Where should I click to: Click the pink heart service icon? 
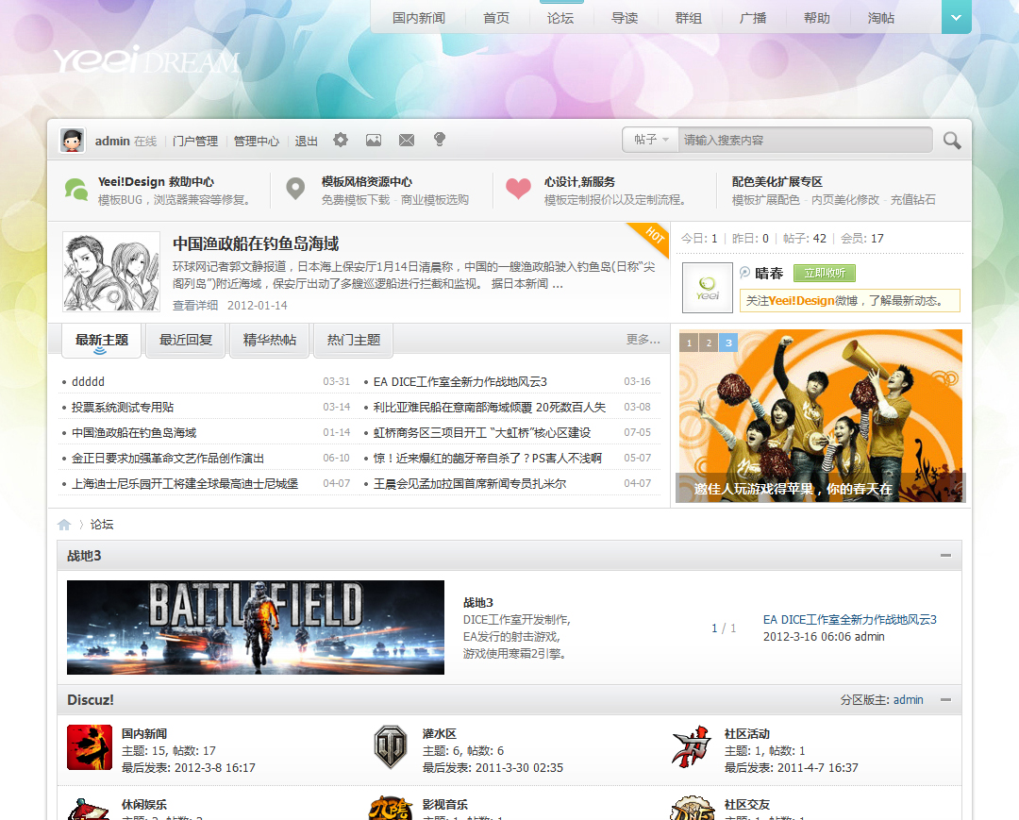point(519,189)
